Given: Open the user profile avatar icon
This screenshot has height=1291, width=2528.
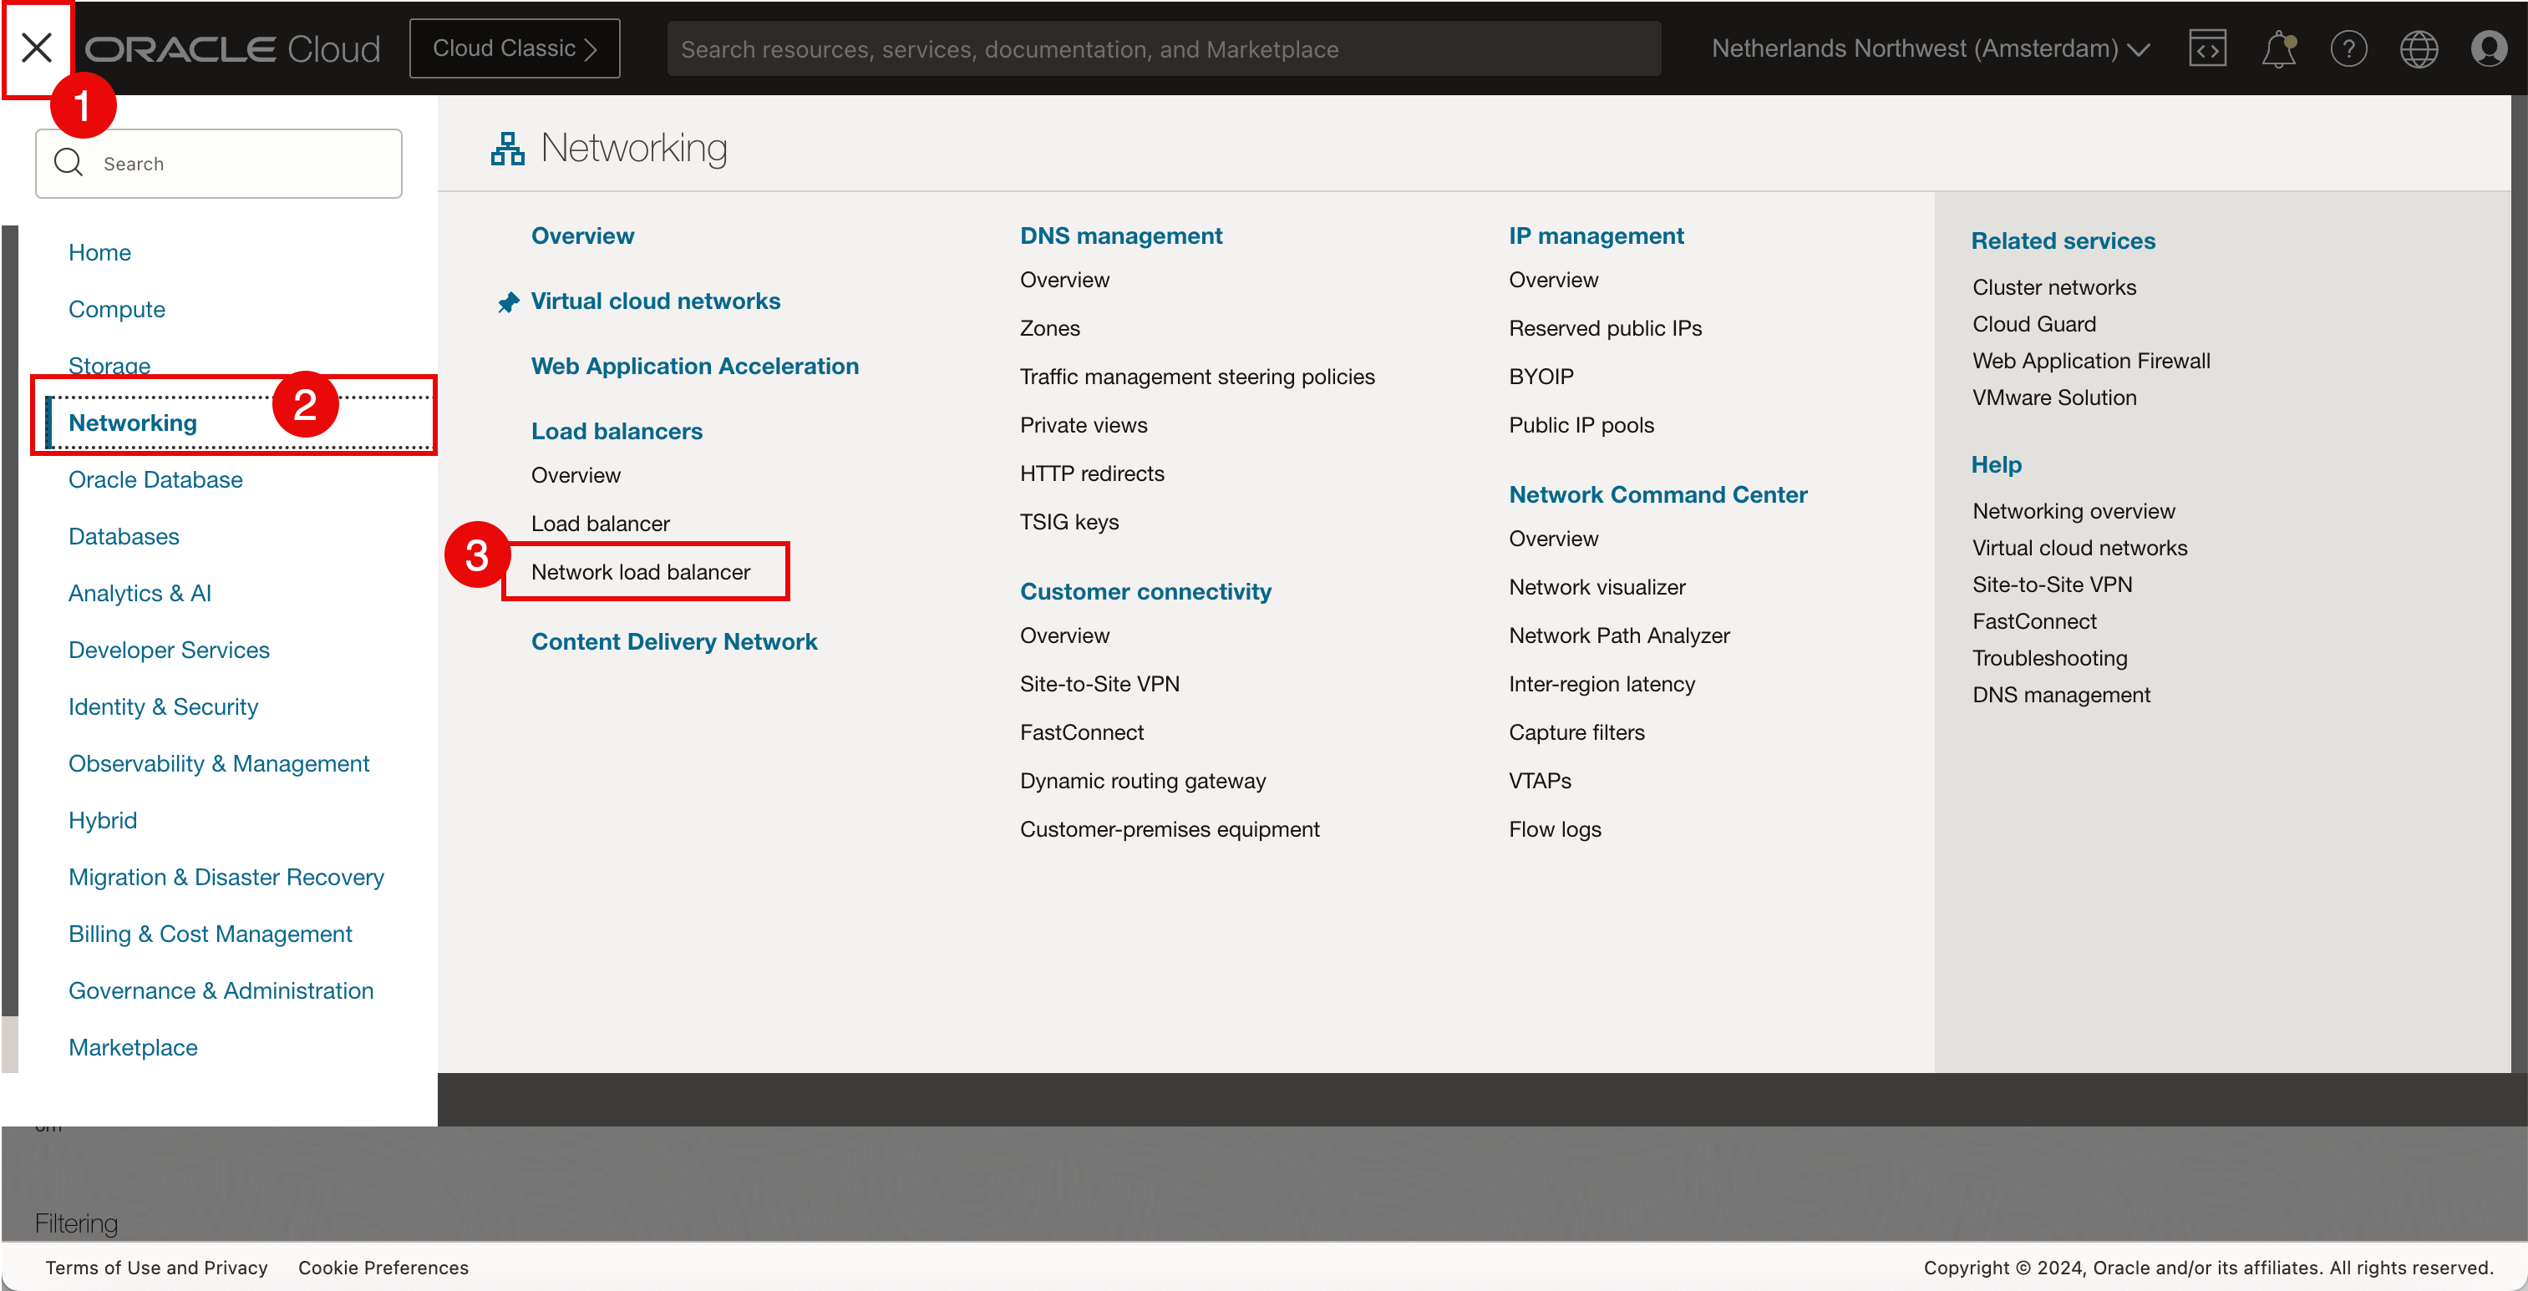Looking at the screenshot, I should pyautogui.click(x=2489, y=48).
